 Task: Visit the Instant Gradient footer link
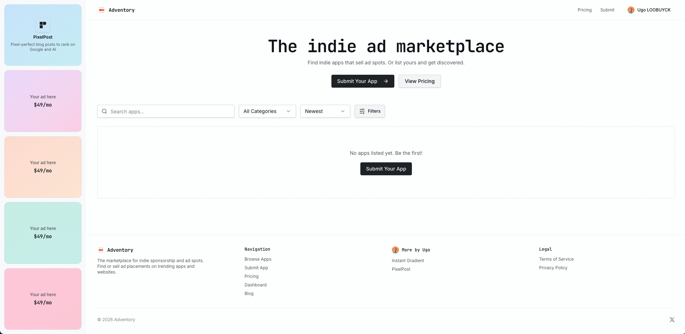(x=408, y=261)
